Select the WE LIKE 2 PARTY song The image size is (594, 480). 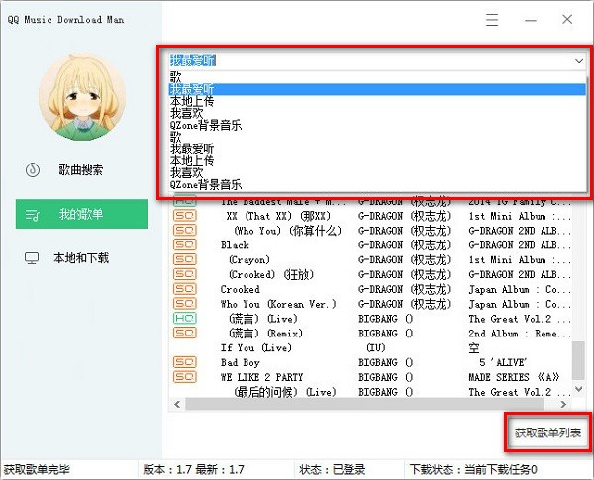click(x=262, y=378)
